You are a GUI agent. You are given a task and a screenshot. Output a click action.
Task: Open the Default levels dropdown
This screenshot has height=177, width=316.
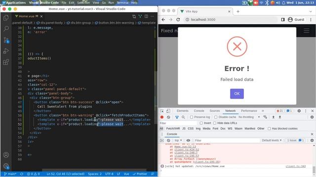click(x=272, y=140)
